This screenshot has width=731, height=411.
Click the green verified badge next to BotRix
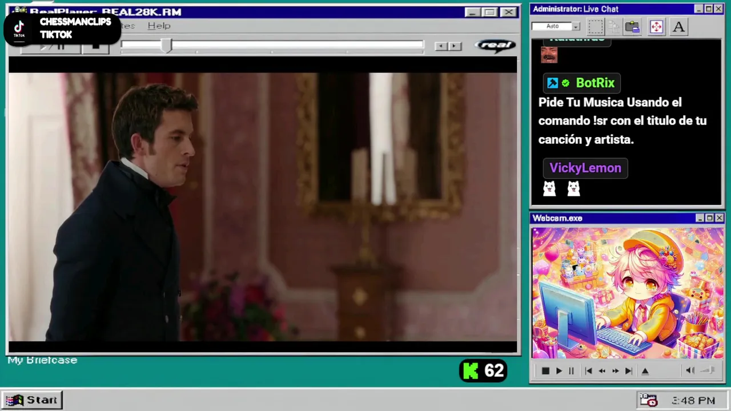pyautogui.click(x=565, y=83)
